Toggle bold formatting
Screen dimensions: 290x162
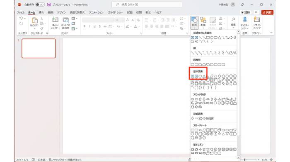click(85, 26)
